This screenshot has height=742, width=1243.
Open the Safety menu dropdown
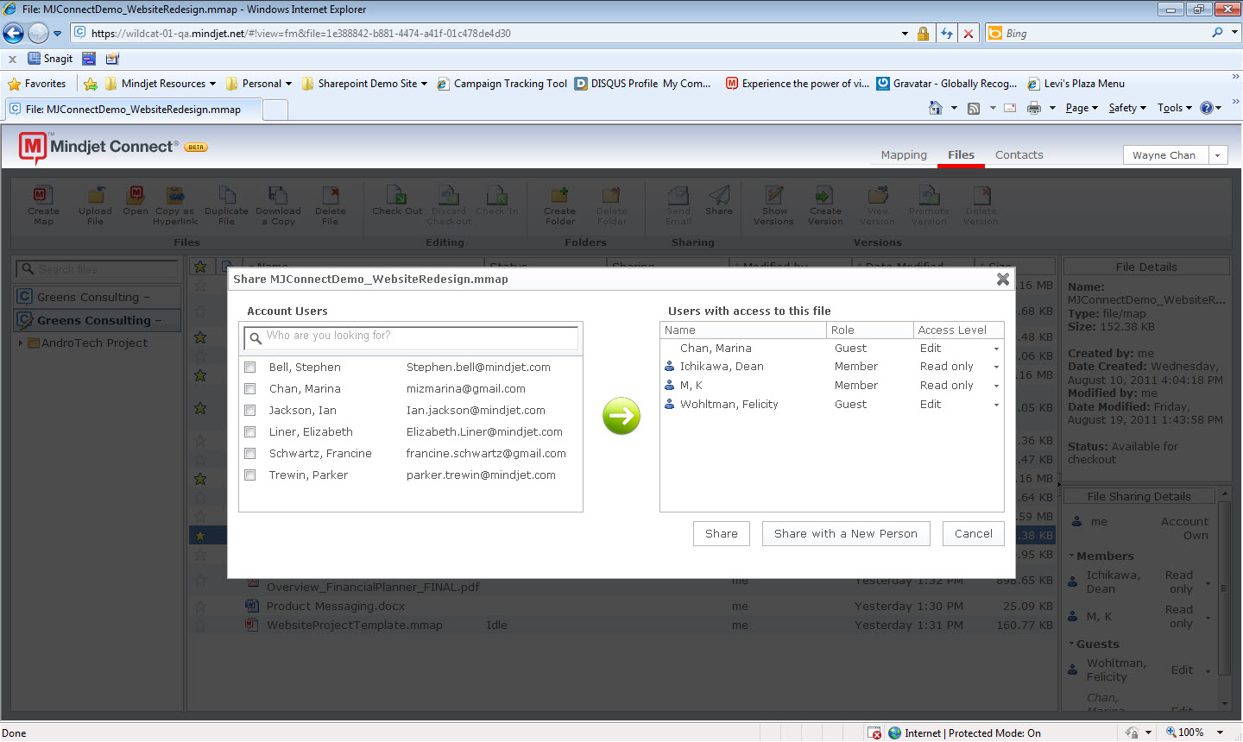pyautogui.click(x=1127, y=108)
